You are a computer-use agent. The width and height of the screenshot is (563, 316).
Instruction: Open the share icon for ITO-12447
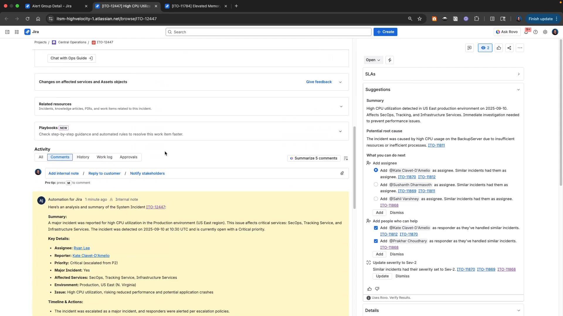(509, 48)
